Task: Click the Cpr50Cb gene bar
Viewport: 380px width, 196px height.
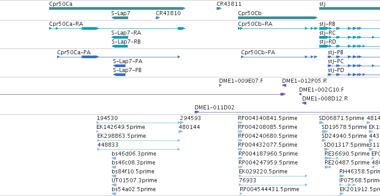Action: pos(278,18)
